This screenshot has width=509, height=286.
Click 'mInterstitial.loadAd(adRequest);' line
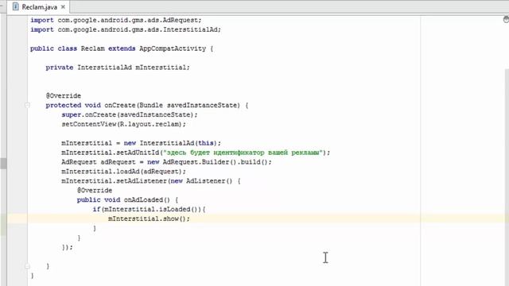(124, 172)
